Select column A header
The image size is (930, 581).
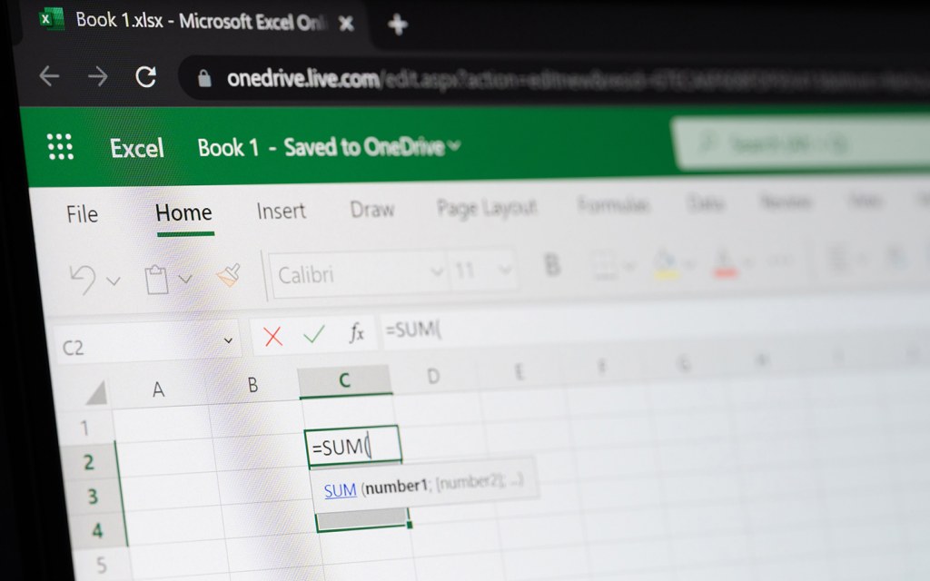[158, 389]
